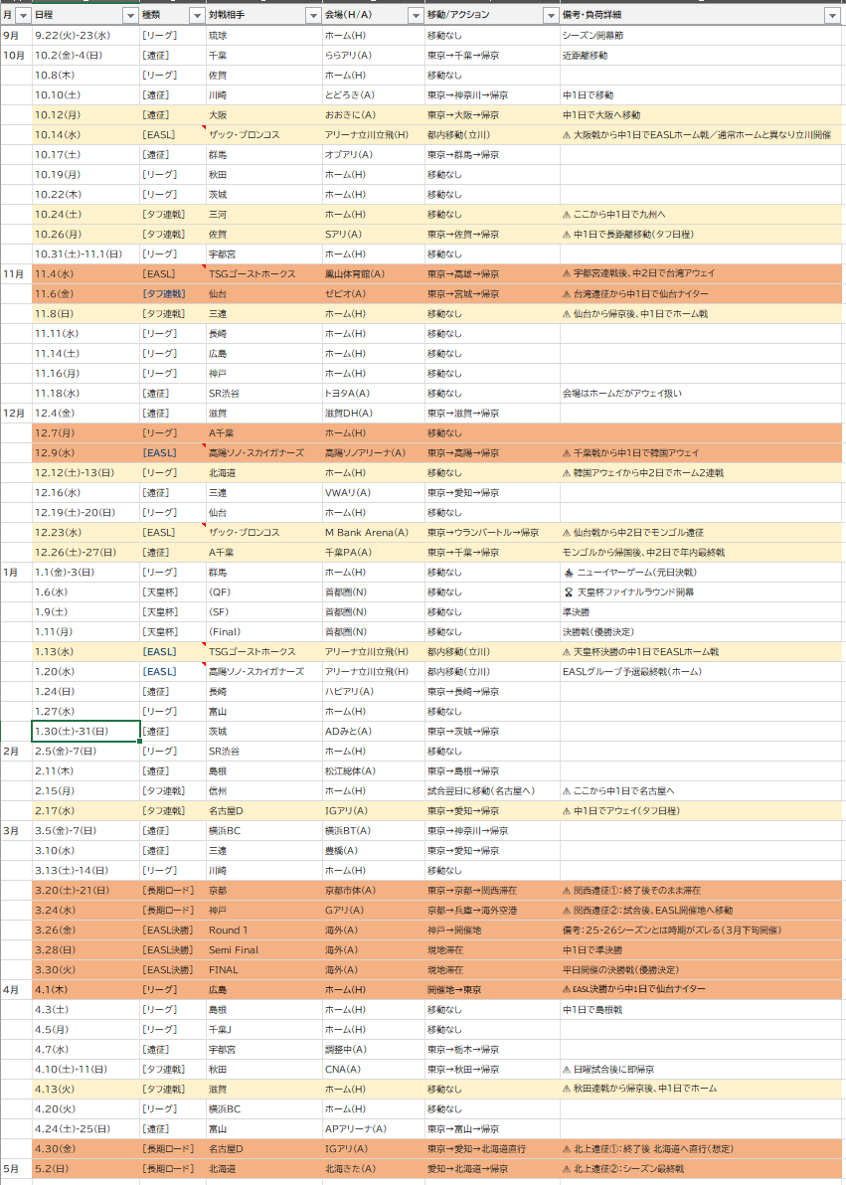
Task: Click the ニューイヤーゲーム(元日決戦) remark cell
Action: tap(701, 572)
